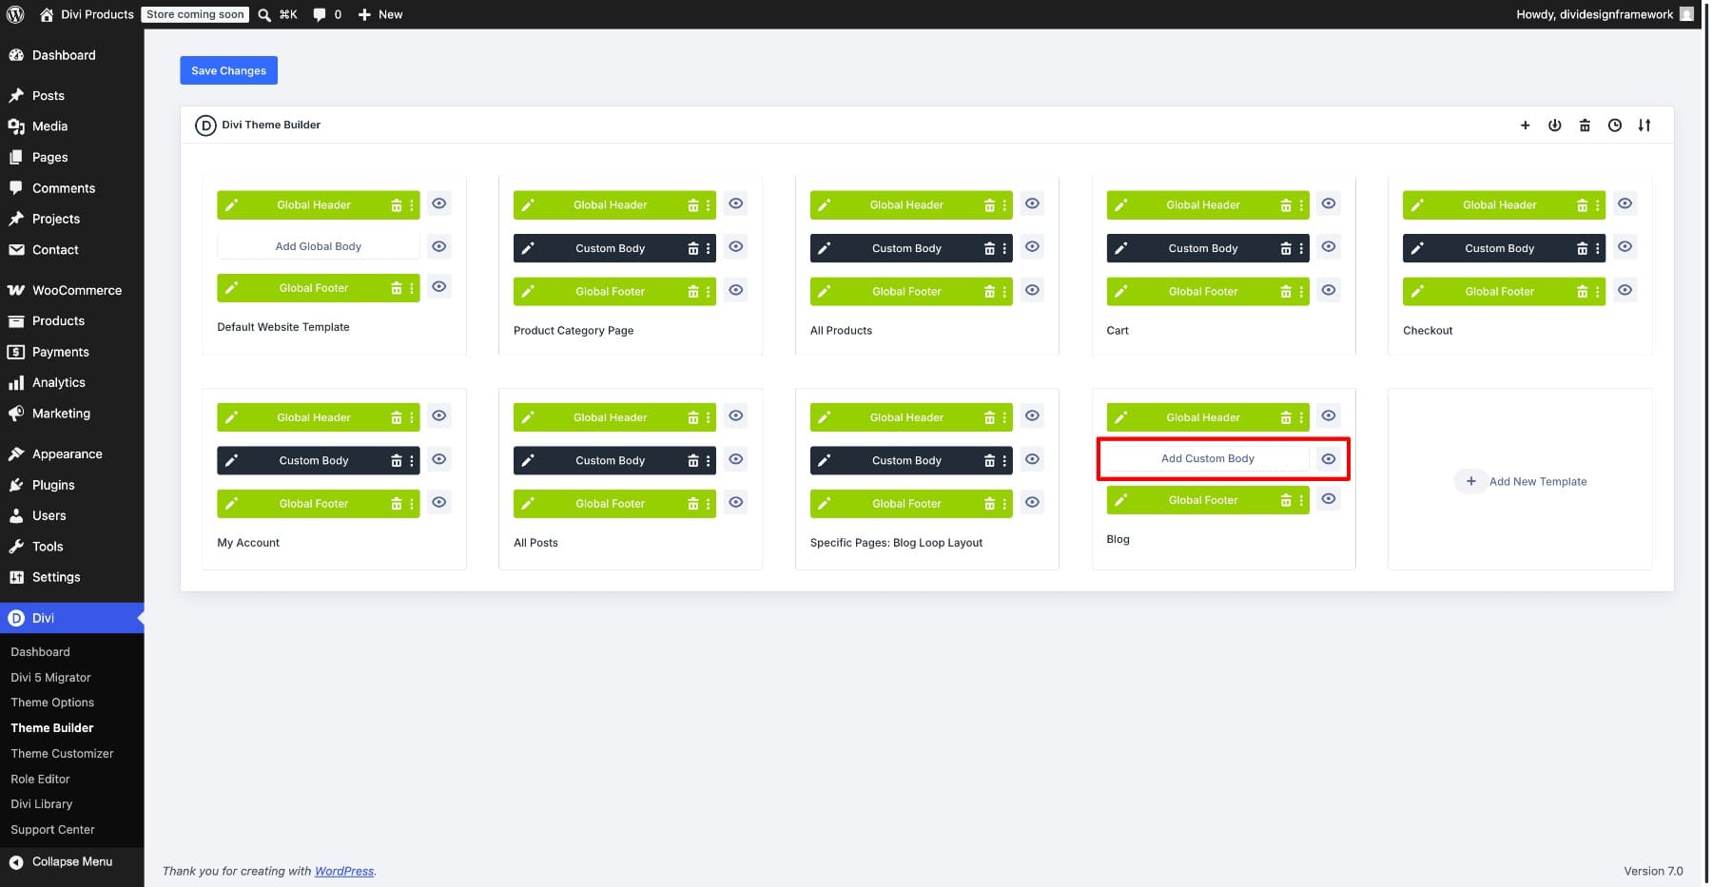The image size is (1712, 887).
Task: Open Divi 5 Migrator submenu item
Action: (50, 678)
